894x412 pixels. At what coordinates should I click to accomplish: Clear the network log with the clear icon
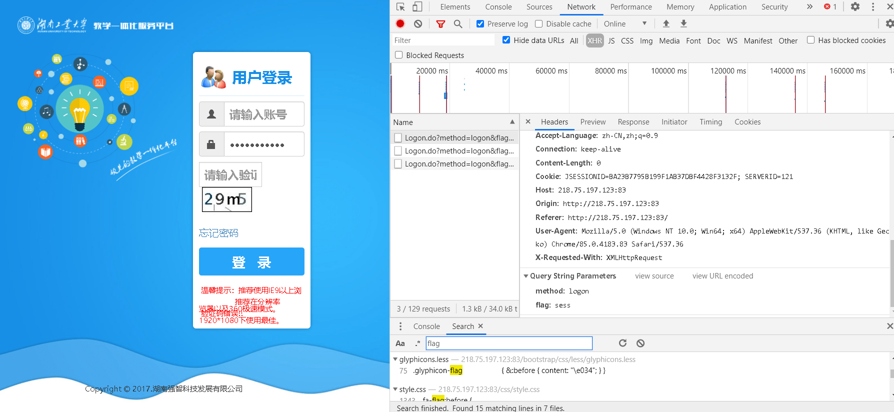click(x=418, y=23)
